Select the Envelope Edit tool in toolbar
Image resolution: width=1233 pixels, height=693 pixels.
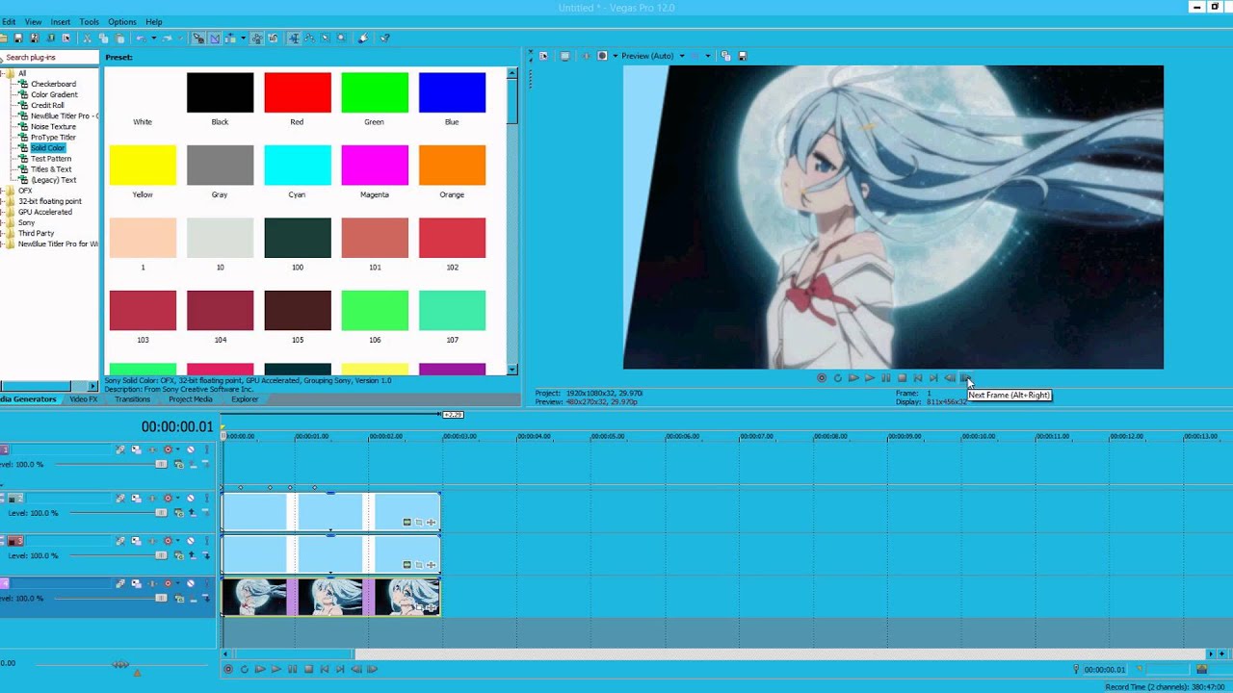309,38
